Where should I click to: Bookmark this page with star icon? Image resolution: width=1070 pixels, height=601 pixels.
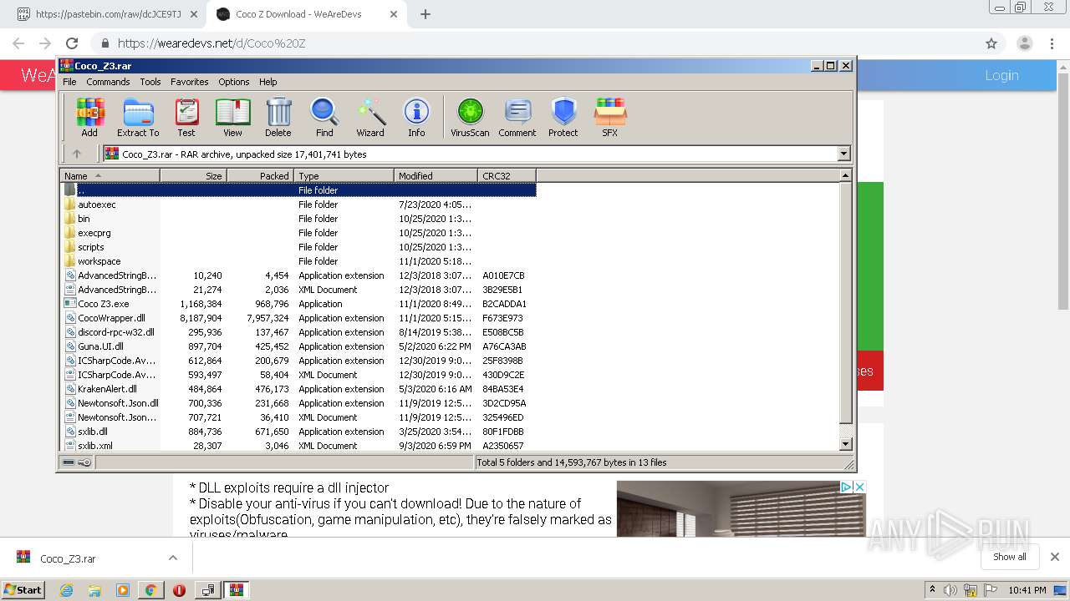click(991, 43)
